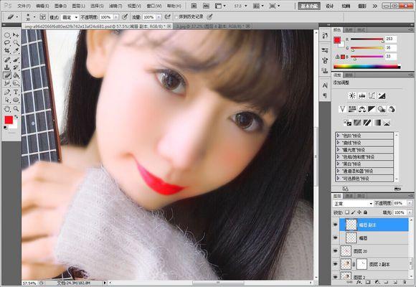Switch to the 色板 tab in color panel
Screen dimensions: 416x287
(349, 30)
